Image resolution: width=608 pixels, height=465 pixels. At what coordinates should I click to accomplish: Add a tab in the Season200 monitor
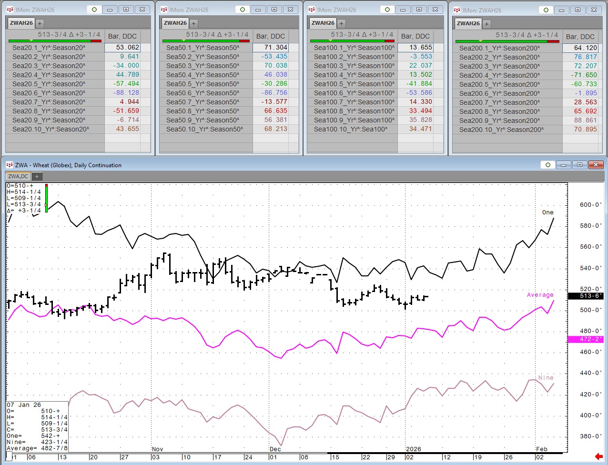486,24
